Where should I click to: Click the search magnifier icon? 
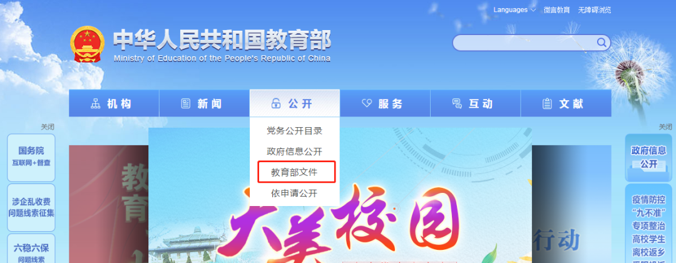point(602,42)
